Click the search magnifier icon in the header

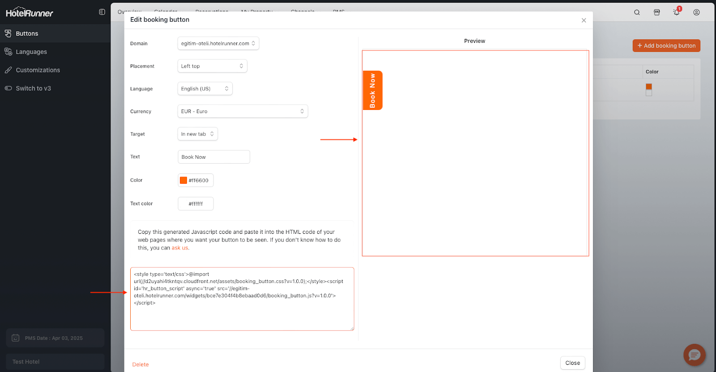coord(637,13)
